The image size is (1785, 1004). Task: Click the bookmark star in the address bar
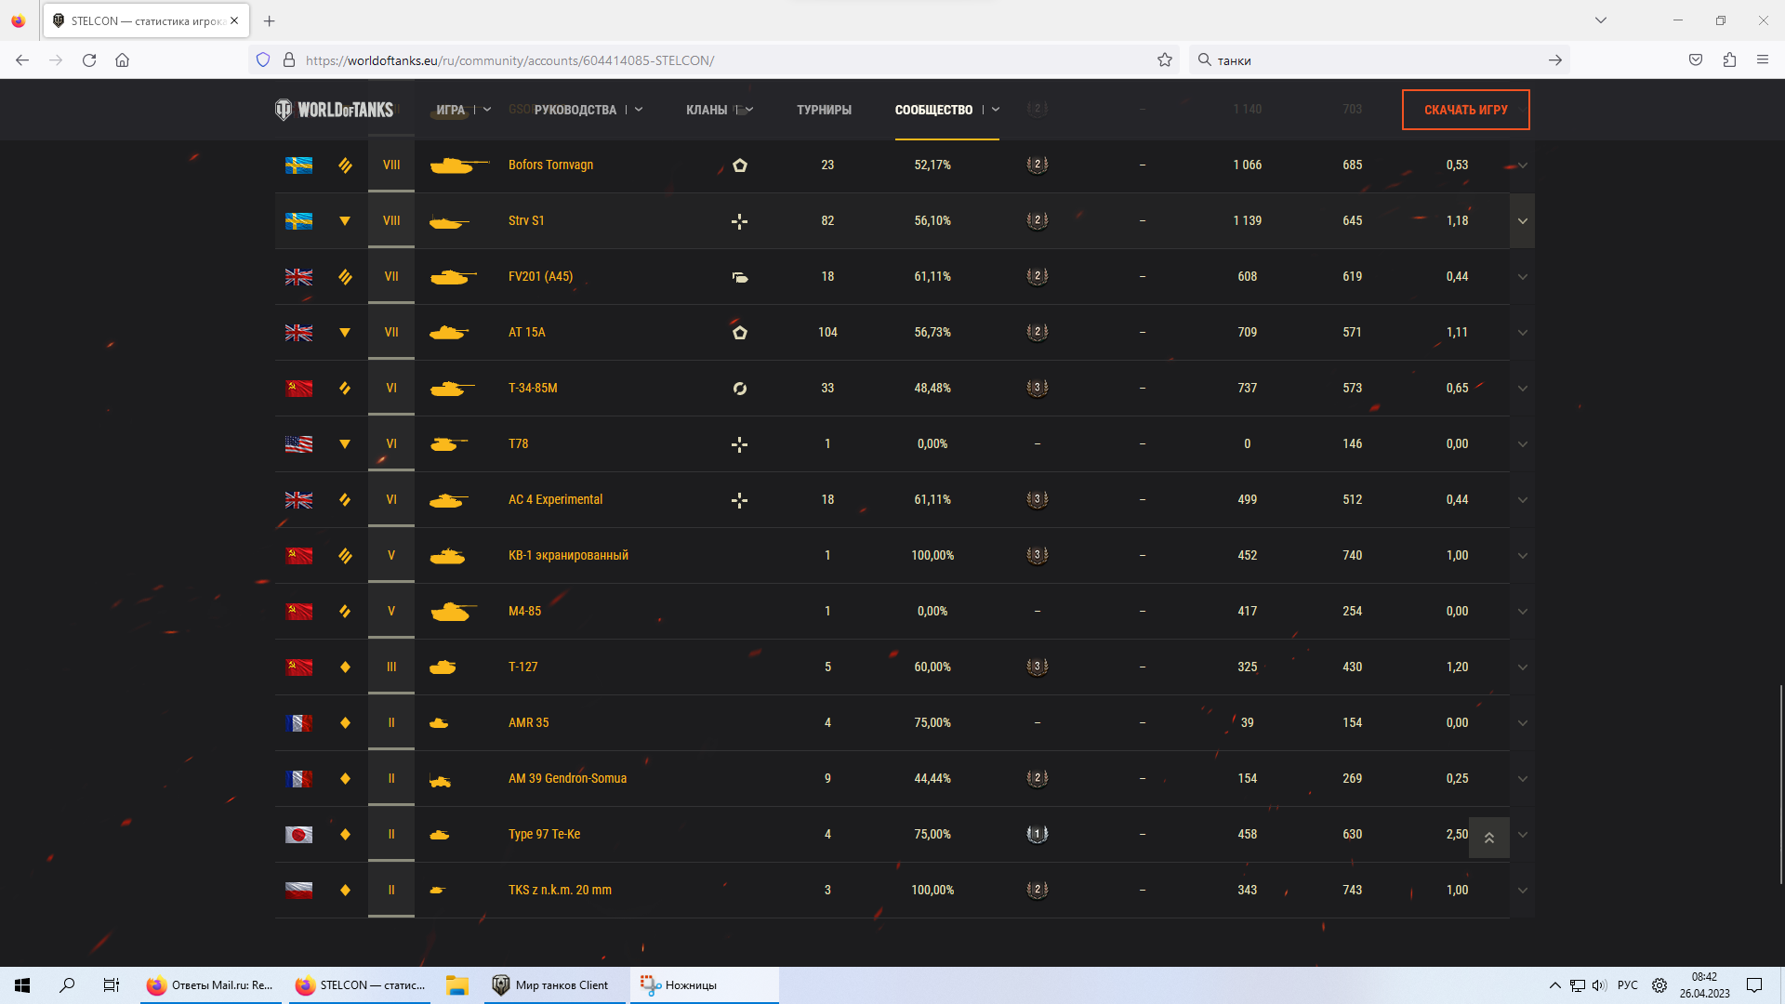click(x=1165, y=60)
